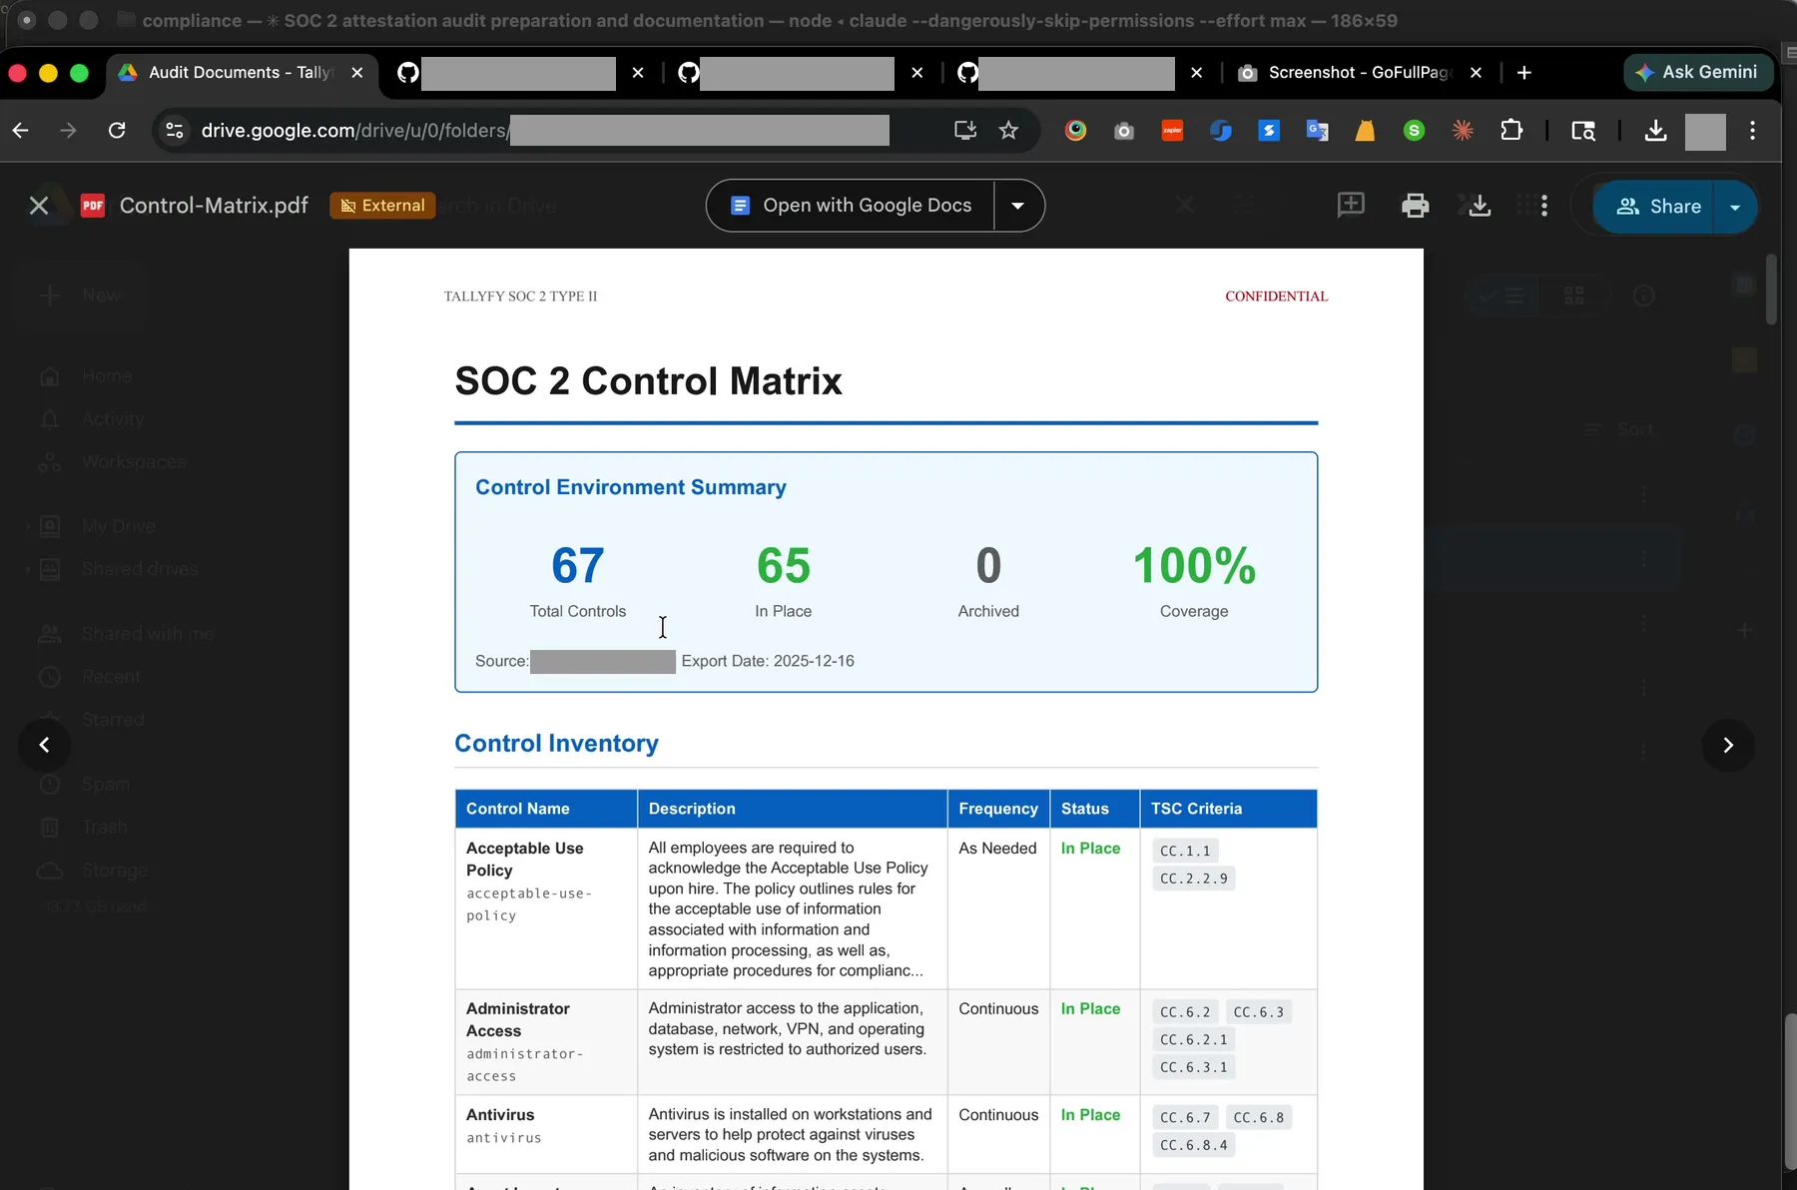Download the PDF file
The image size is (1797, 1190).
click(1480, 206)
